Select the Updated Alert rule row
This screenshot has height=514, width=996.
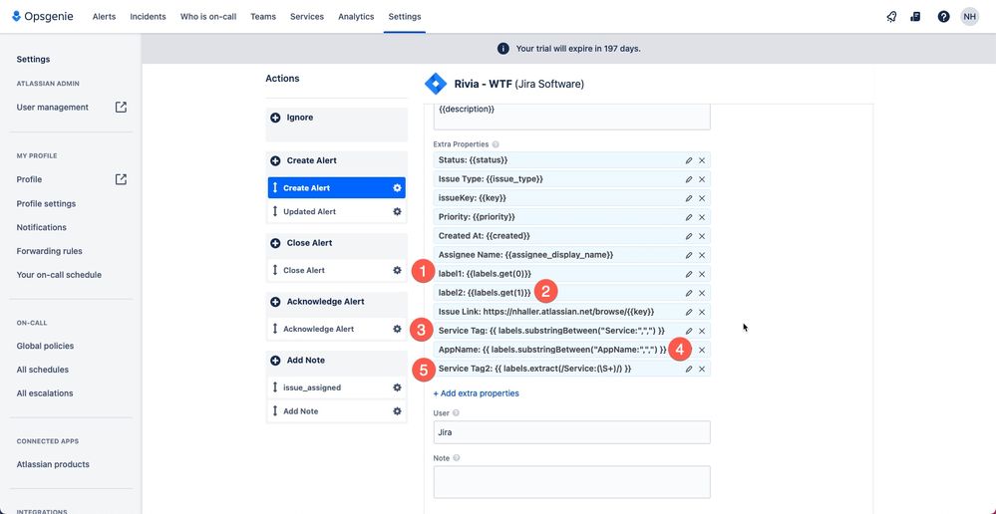pos(337,211)
